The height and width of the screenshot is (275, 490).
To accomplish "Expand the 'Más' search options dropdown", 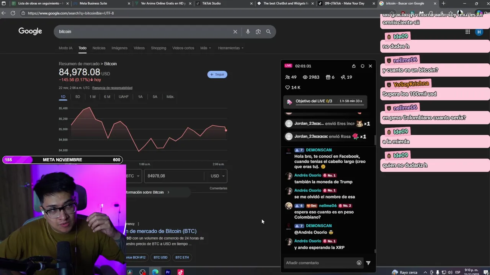I will coord(206,48).
